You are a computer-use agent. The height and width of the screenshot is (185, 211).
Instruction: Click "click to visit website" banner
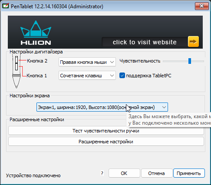(145, 42)
